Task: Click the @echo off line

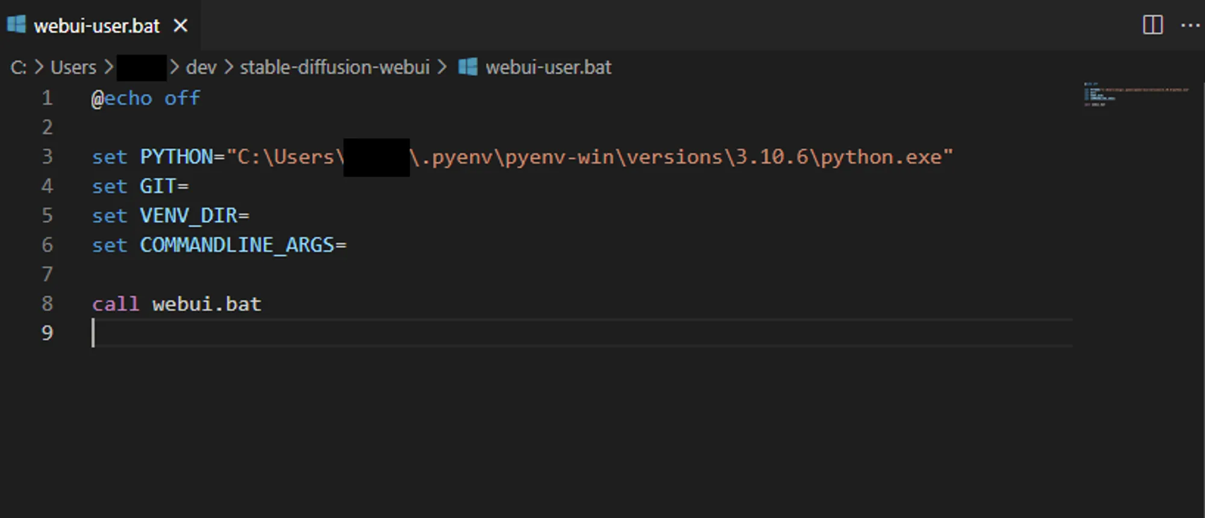Action: [146, 99]
